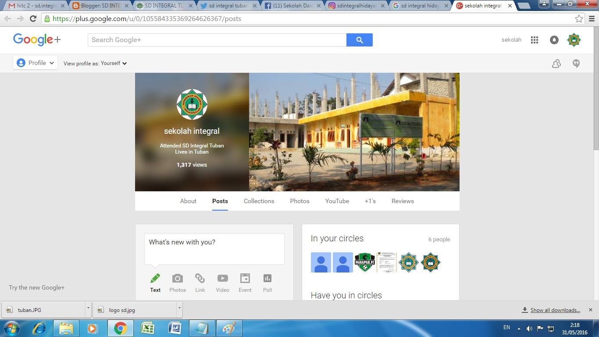Image resolution: width=599 pixels, height=337 pixels.
Task: Open Paint from the taskbar
Action: tap(229, 328)
